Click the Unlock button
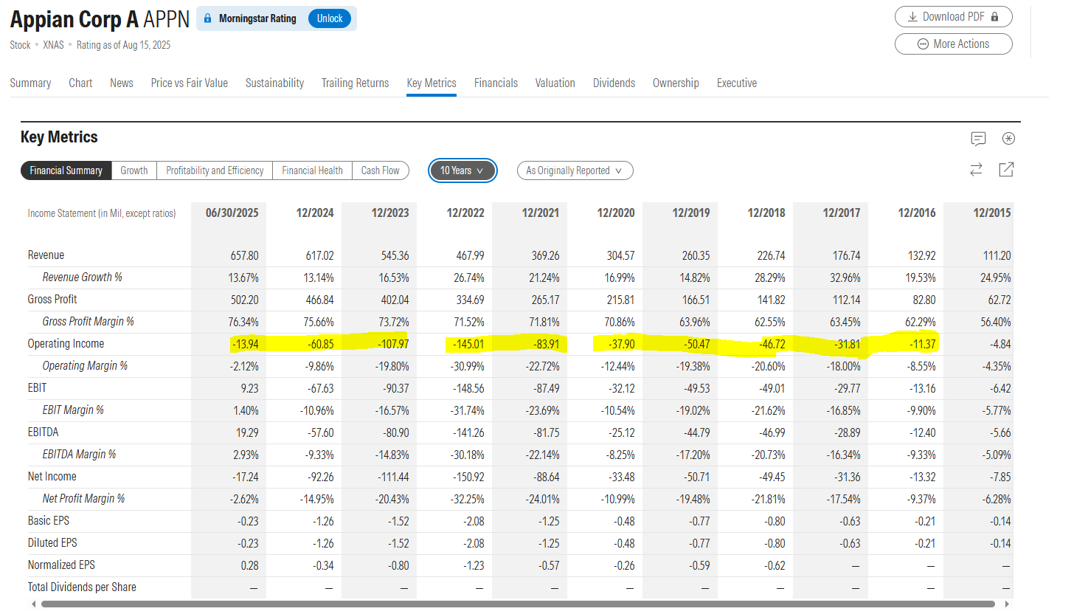 pyautogui.click(x=330, y=18)
